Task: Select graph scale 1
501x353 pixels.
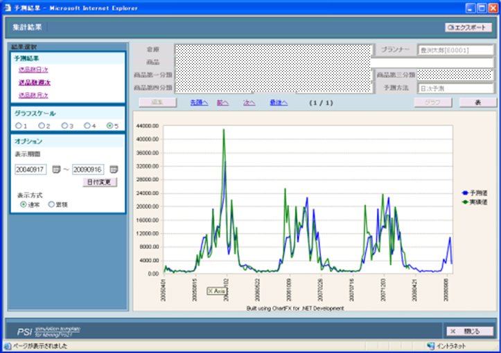Action: (x=18, y=125)
